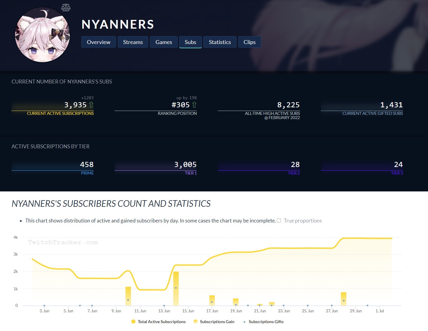Click the NYANNERS channel title

(118, 24)
